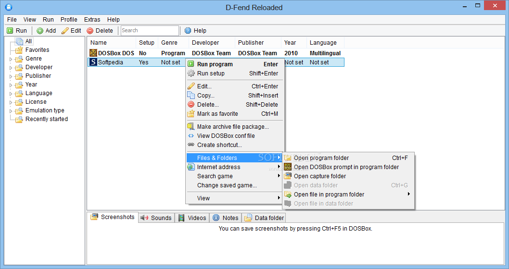509x269 pixels.
Task: Click the green Run toolbar icon
Action: [x=10, y=30]
